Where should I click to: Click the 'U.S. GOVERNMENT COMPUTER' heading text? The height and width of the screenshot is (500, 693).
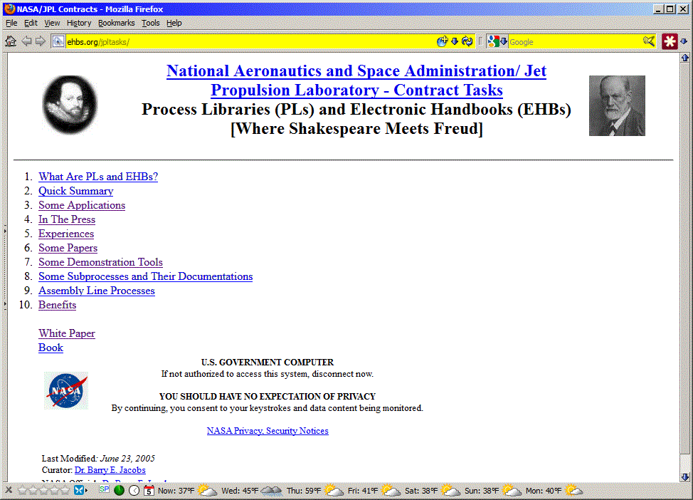(x=268, y=363)
